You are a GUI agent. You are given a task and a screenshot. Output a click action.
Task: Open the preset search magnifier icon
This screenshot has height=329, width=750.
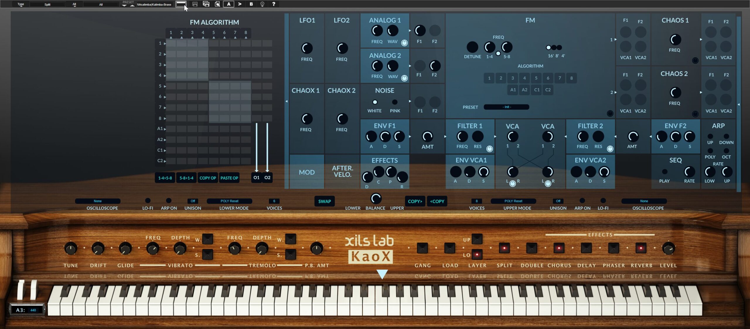(x=217, y=4)
